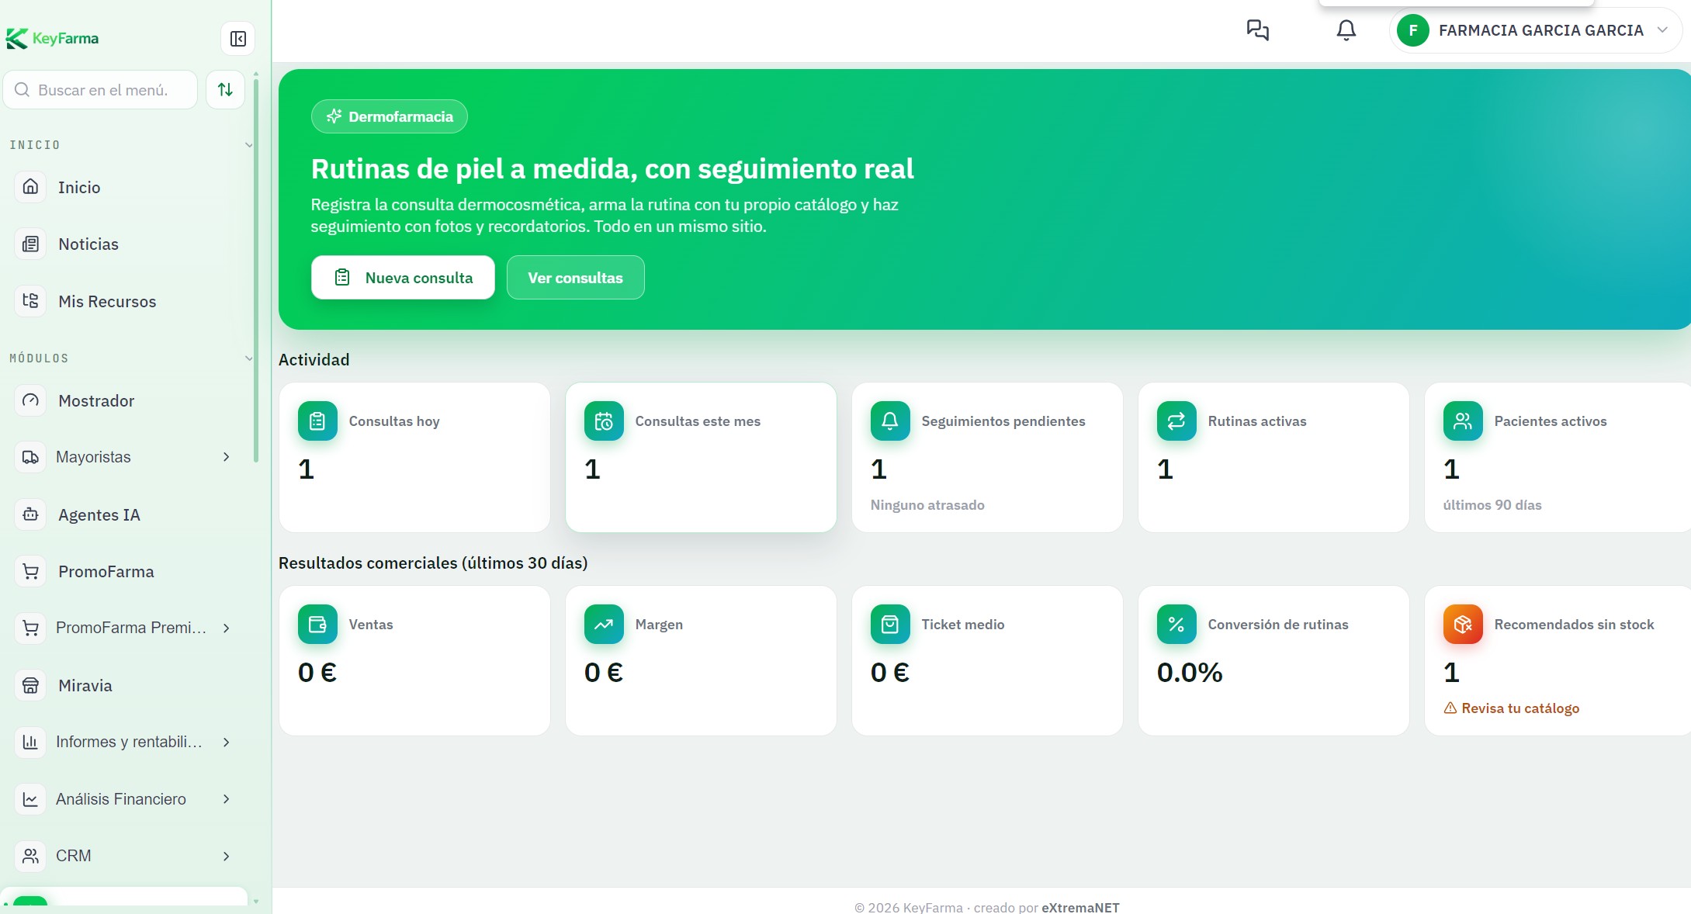Open the chat messages icon
The width and height of the screenshot is (1691, 914).
1257,30
